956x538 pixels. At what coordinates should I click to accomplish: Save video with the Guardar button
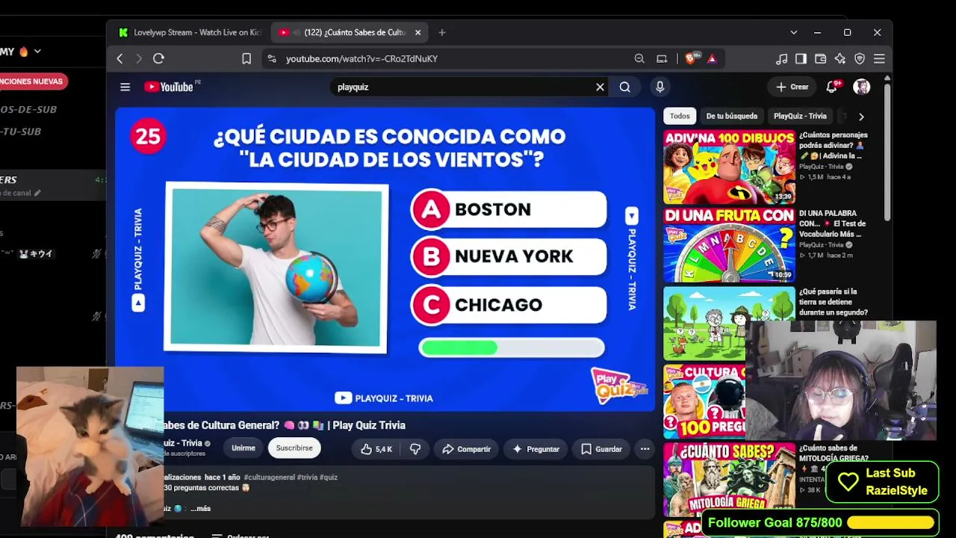pos(601,449)
